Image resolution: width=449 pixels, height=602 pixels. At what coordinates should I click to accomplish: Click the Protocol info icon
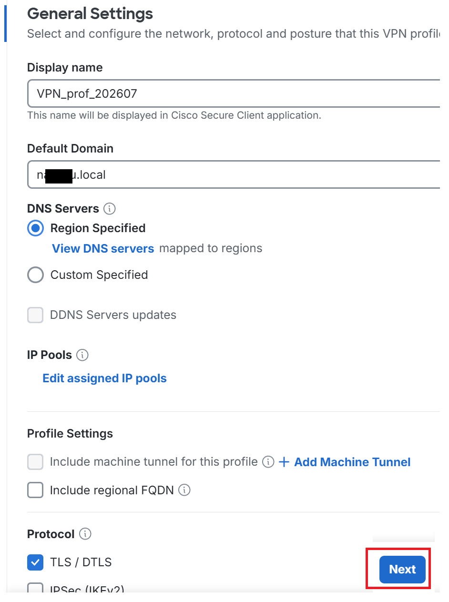pyautogui.click(x=85, y=534)
